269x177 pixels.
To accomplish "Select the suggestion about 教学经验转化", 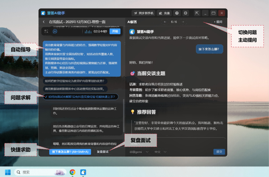I will 76,81.
